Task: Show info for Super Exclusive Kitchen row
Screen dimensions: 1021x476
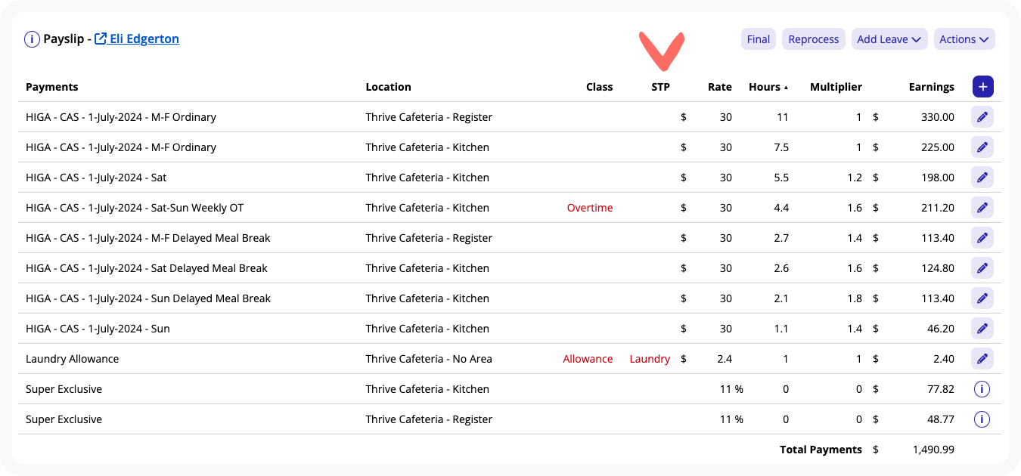Action: coord(982,389)
